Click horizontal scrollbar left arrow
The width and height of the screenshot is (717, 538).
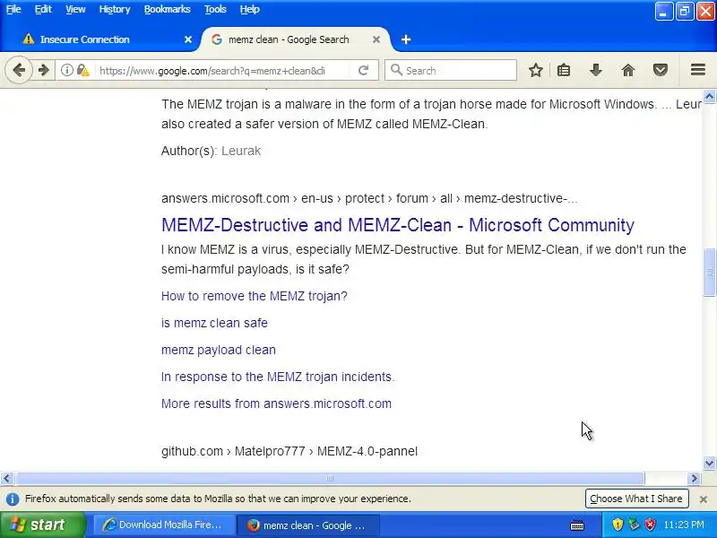coord(6,479)
